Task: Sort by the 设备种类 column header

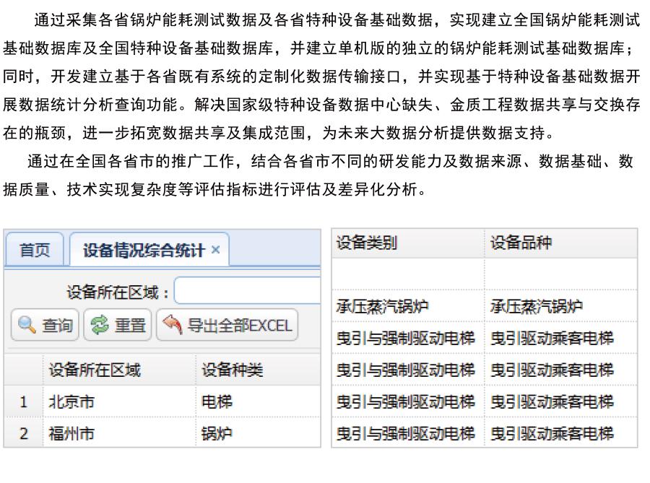Action: click(231, 370)
